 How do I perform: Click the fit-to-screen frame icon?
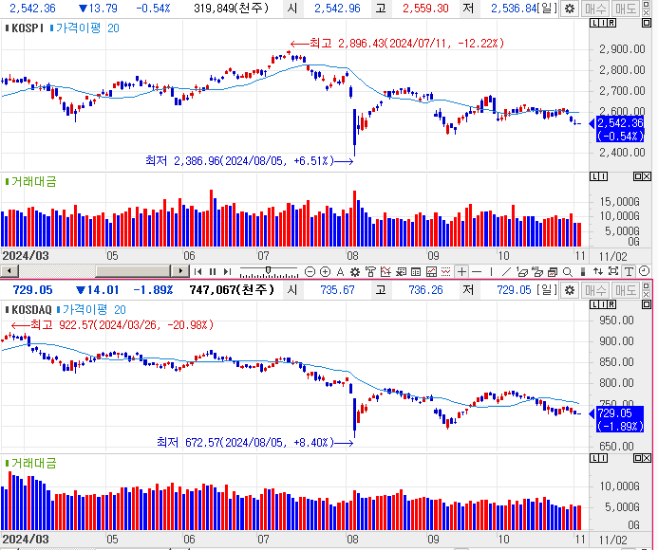(x=613, y=271)
